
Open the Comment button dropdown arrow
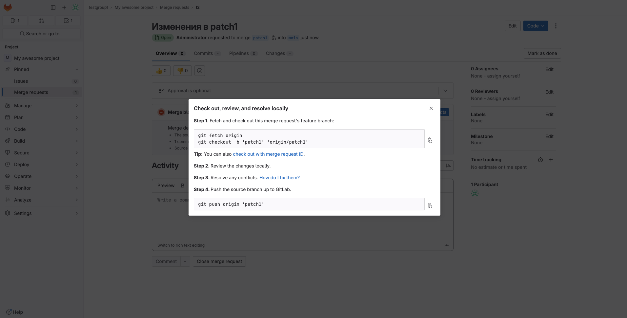click(x=185, y=261)
